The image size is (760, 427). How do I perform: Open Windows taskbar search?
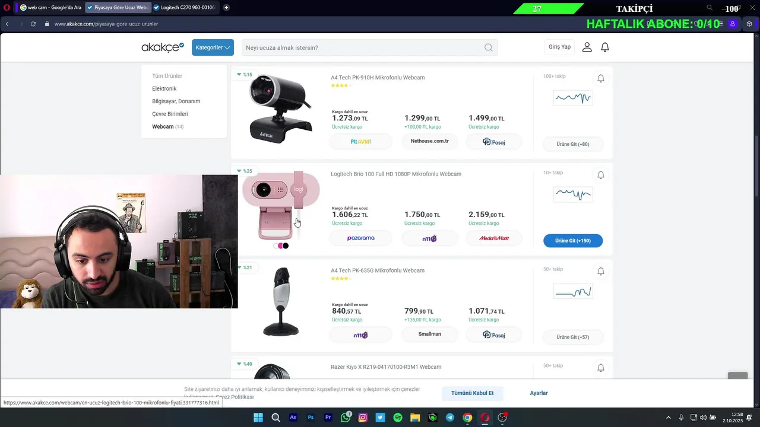coord(275,418)
